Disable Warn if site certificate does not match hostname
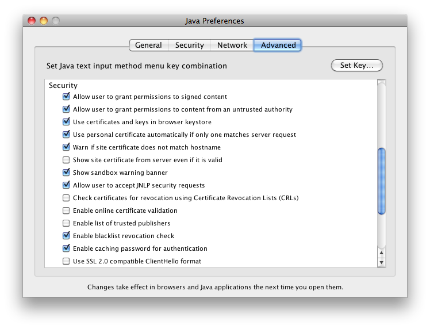430x329 pixels. pos(66,147)
